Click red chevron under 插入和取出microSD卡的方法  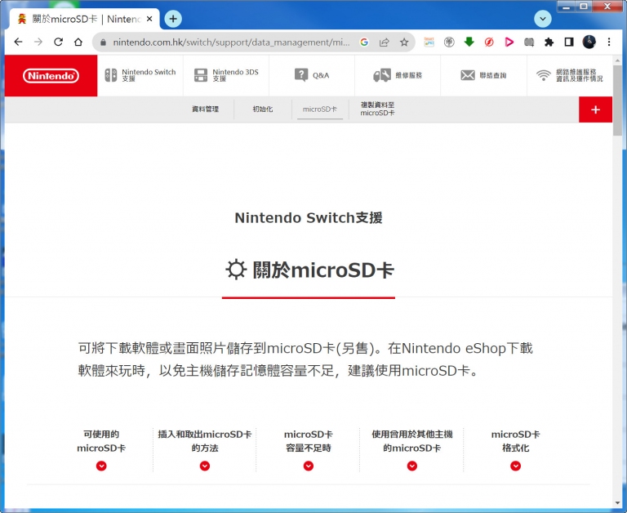tap(205, 466)
